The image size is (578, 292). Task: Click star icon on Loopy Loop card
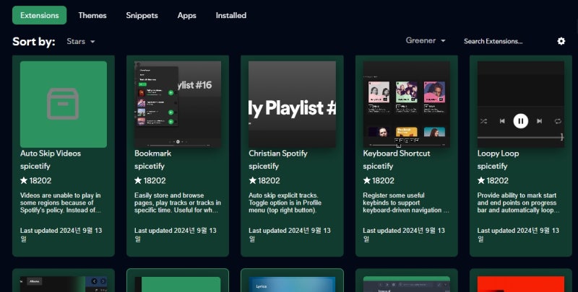[481, 180]
